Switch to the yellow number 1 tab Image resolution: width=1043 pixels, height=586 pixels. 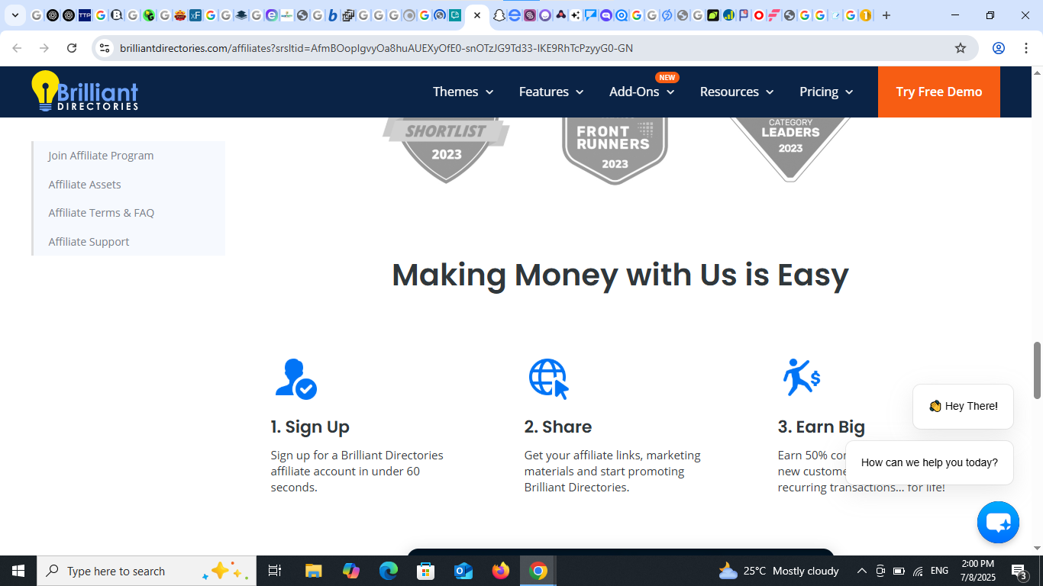[865, 15]
